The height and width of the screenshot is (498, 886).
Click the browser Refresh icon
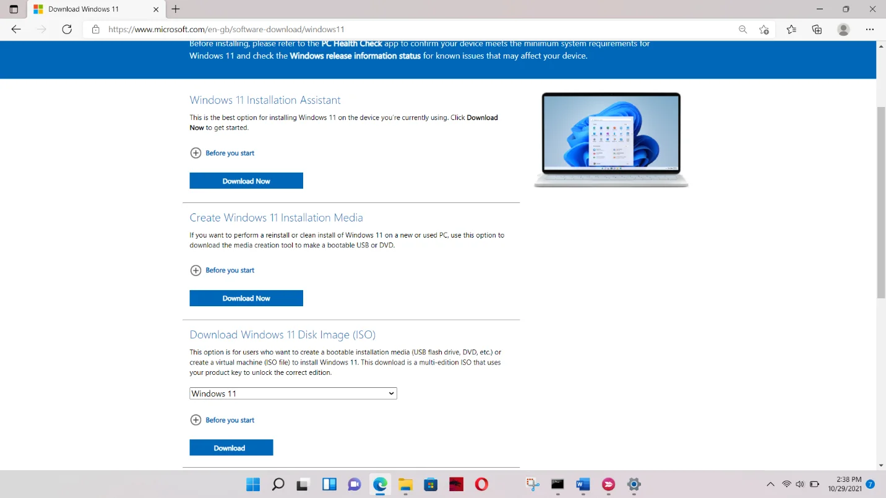click(67, 29)
